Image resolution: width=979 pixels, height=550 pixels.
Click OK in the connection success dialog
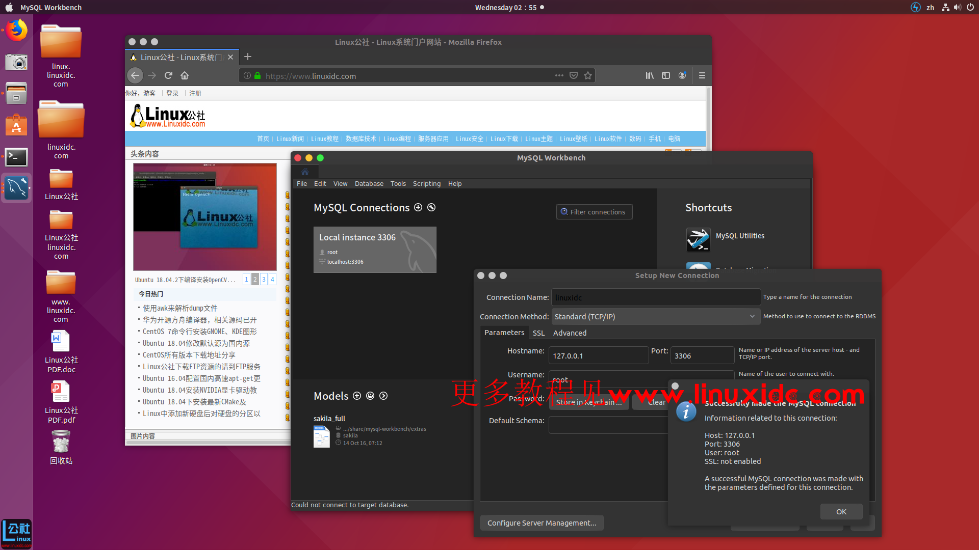(x=841, y=512)
